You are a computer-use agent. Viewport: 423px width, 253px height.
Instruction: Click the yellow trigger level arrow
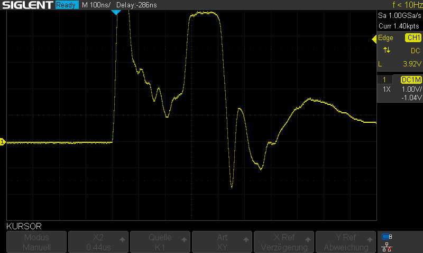click(x=374, y=39)
